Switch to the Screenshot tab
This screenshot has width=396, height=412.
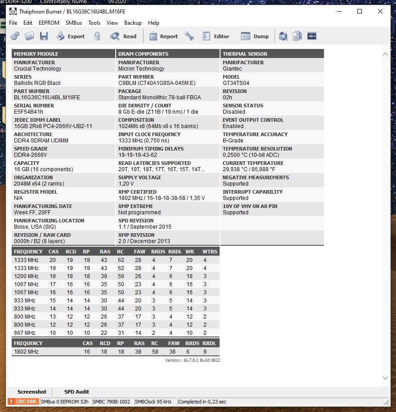(x=32, y=391)
